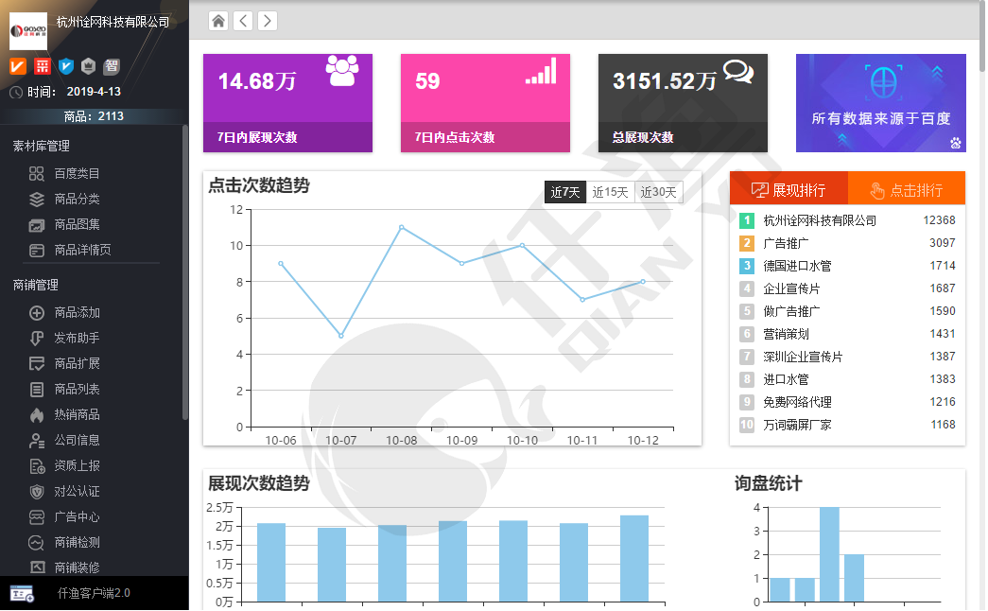
Task: Open 对公认证 shield icon
Action: pos(37,491)
